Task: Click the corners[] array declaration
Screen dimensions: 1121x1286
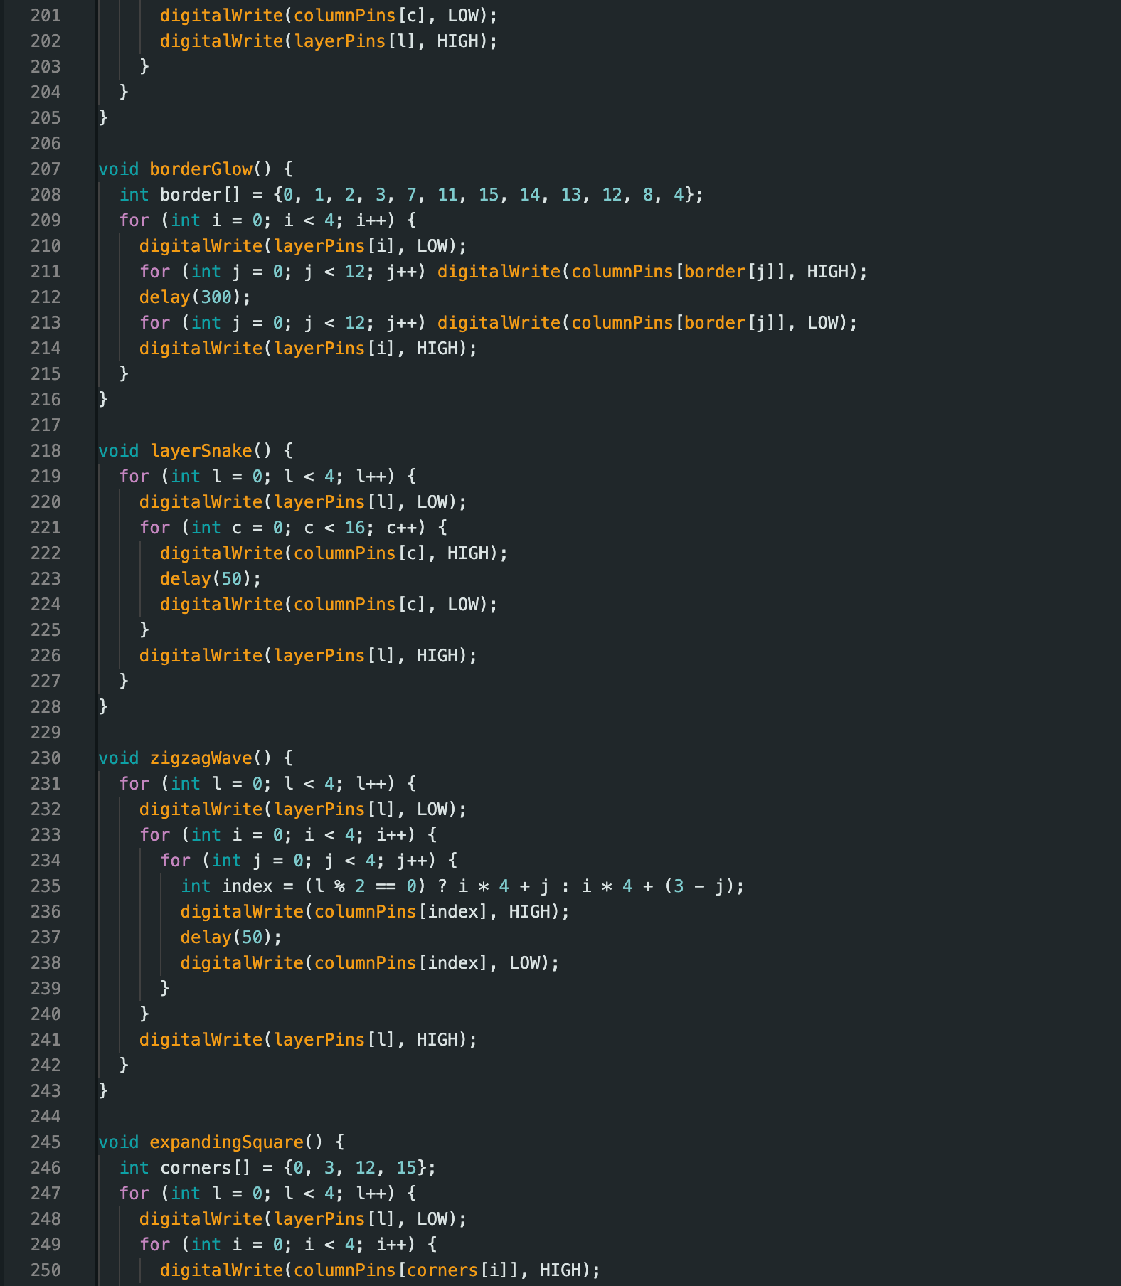Action: click(277, 1168)
